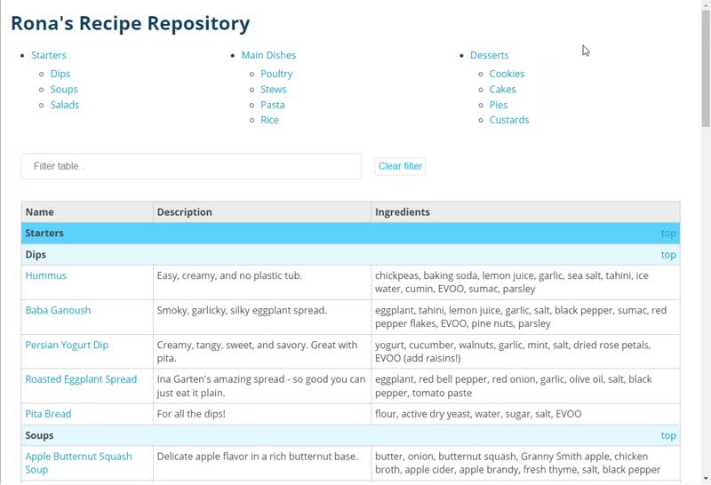The width and height of the screenshot is (711, 485).
Task: Click the top link in Soups row
Action: (668, 435)
